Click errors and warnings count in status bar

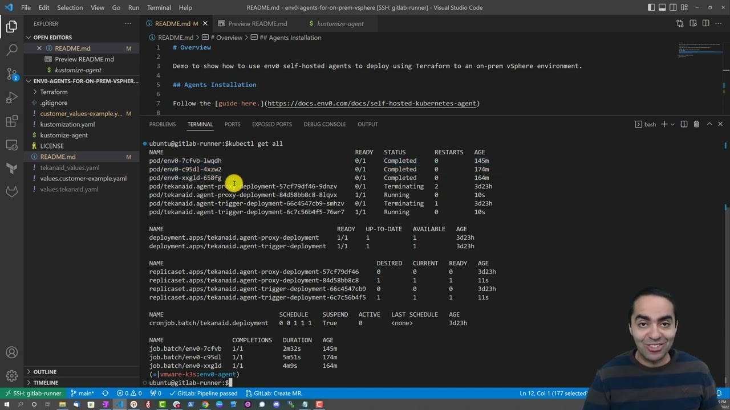point(129,393)
